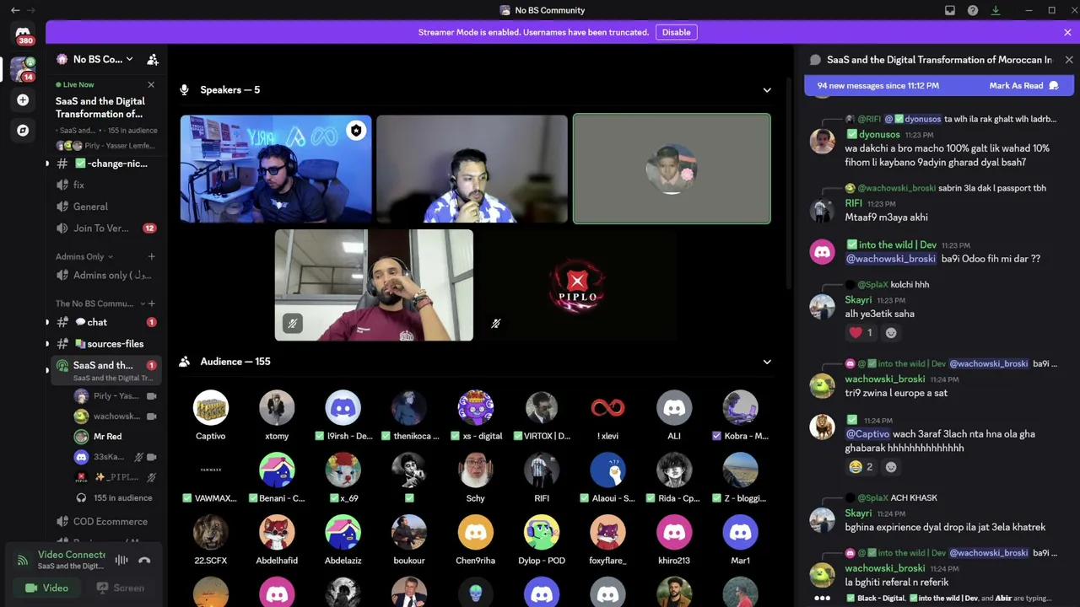Open the Inbox icon in title bar

tap(950, 10)
